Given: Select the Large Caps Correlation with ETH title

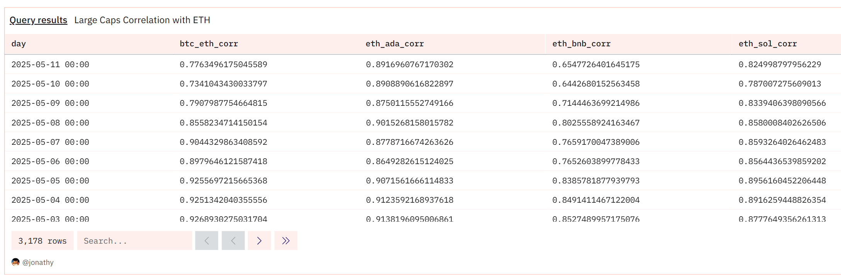Looking at the screenshot, I should 142,20.
